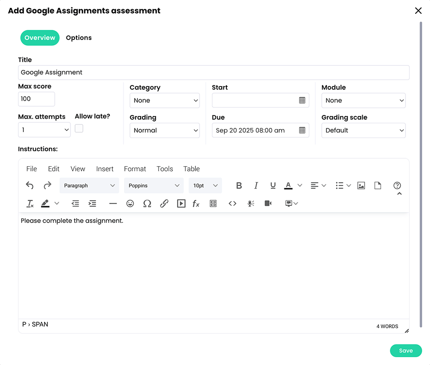Viewport: 430px width, 365px height.
Task: Open the View menu in editor
Action: coord(78,168)
